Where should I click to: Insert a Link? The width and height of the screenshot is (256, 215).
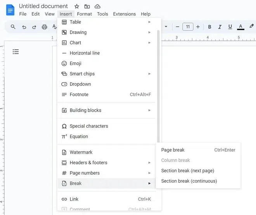tap(106, 199)
